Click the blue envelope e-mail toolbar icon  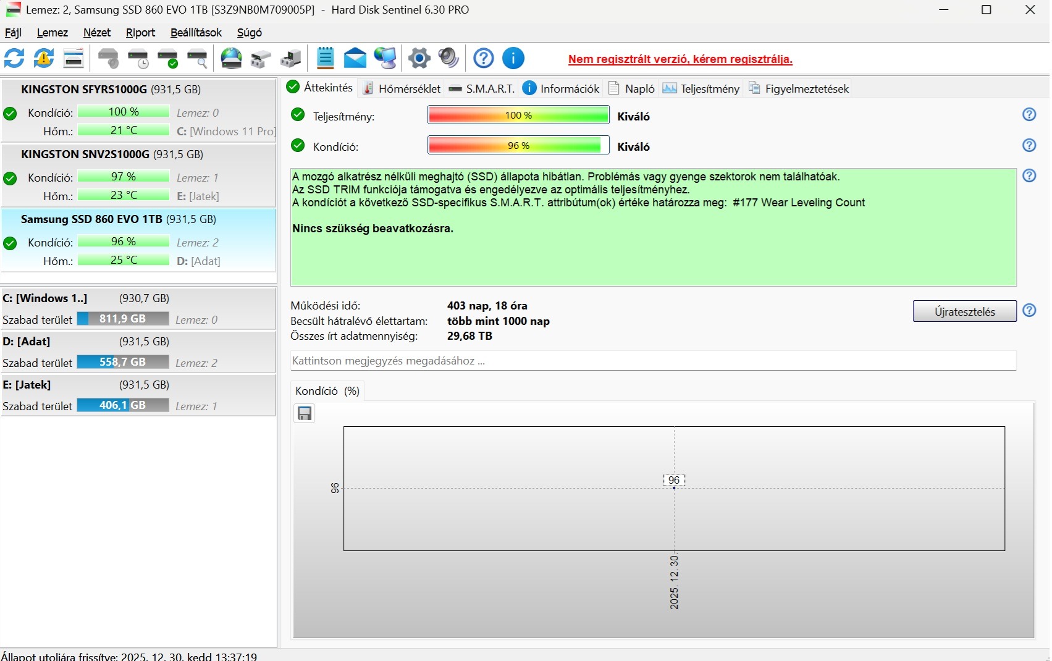click(x=355, y=59)
